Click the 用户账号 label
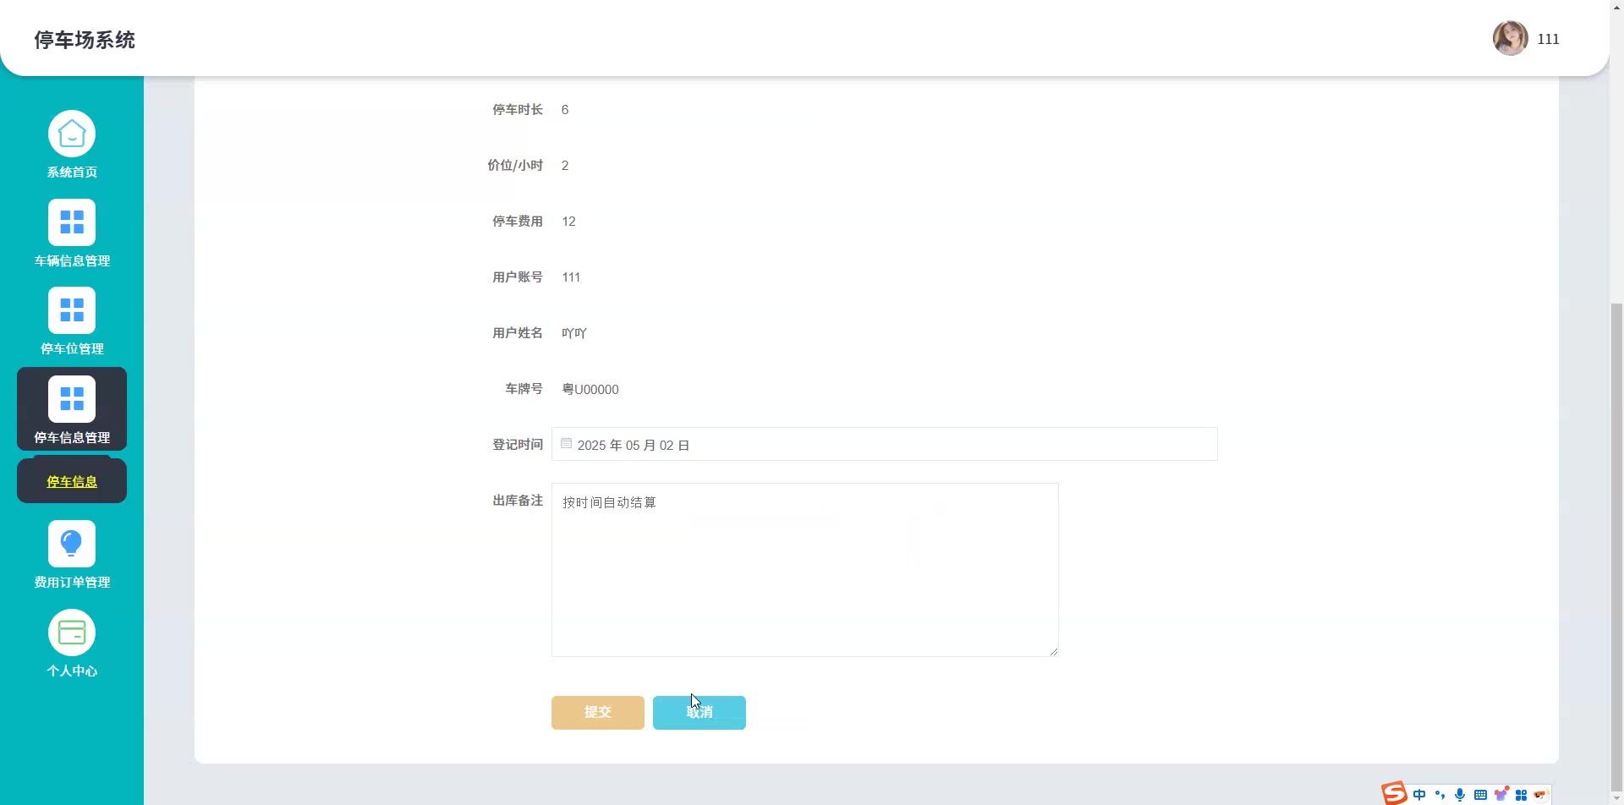This screenshot has width=1624, height=805. (x=518, y=277)
